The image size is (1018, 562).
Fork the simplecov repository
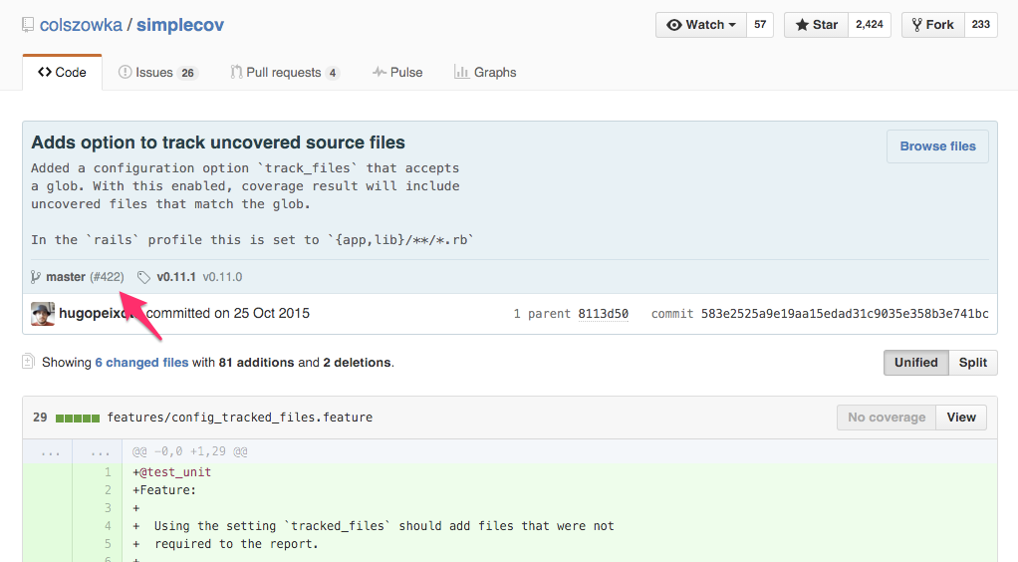931,25
